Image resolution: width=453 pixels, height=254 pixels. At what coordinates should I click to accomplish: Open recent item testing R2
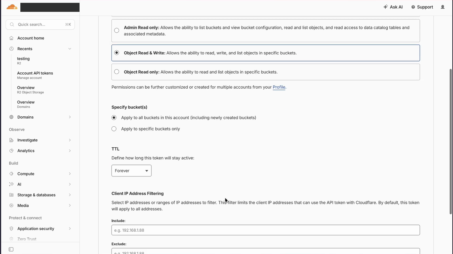click(23, 60)
